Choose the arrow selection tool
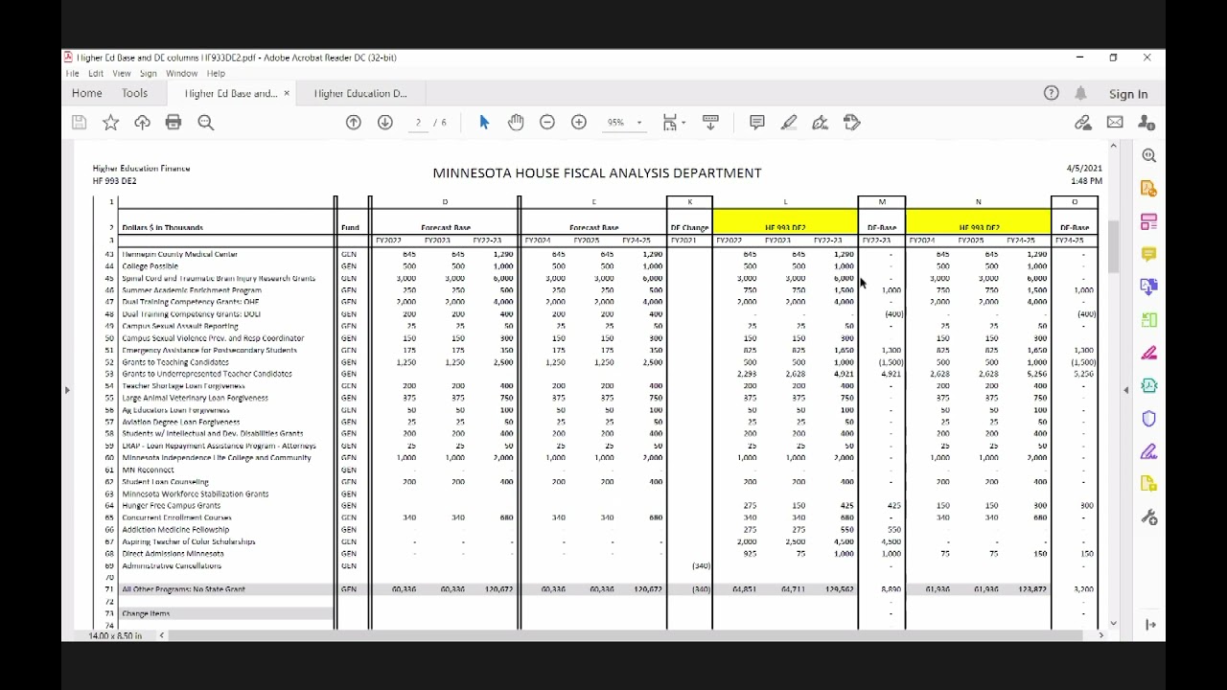 (x=484, y=123)
